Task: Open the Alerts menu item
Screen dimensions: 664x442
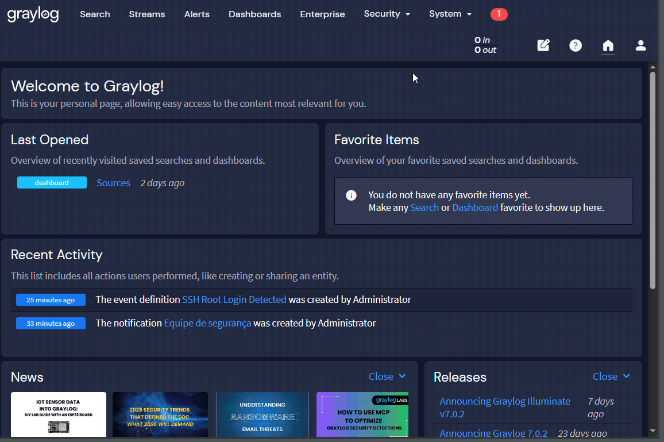Action: tap(196, 14)
